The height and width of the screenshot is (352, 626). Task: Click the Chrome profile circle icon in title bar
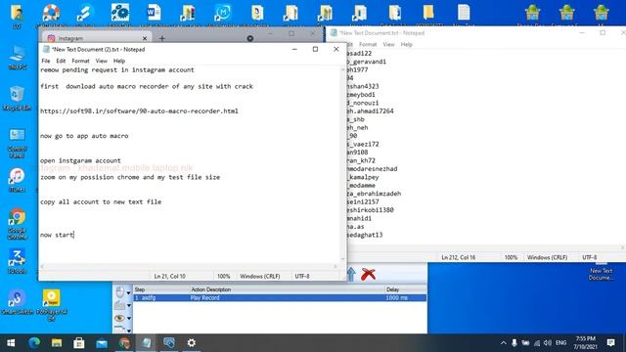point(250,38)
